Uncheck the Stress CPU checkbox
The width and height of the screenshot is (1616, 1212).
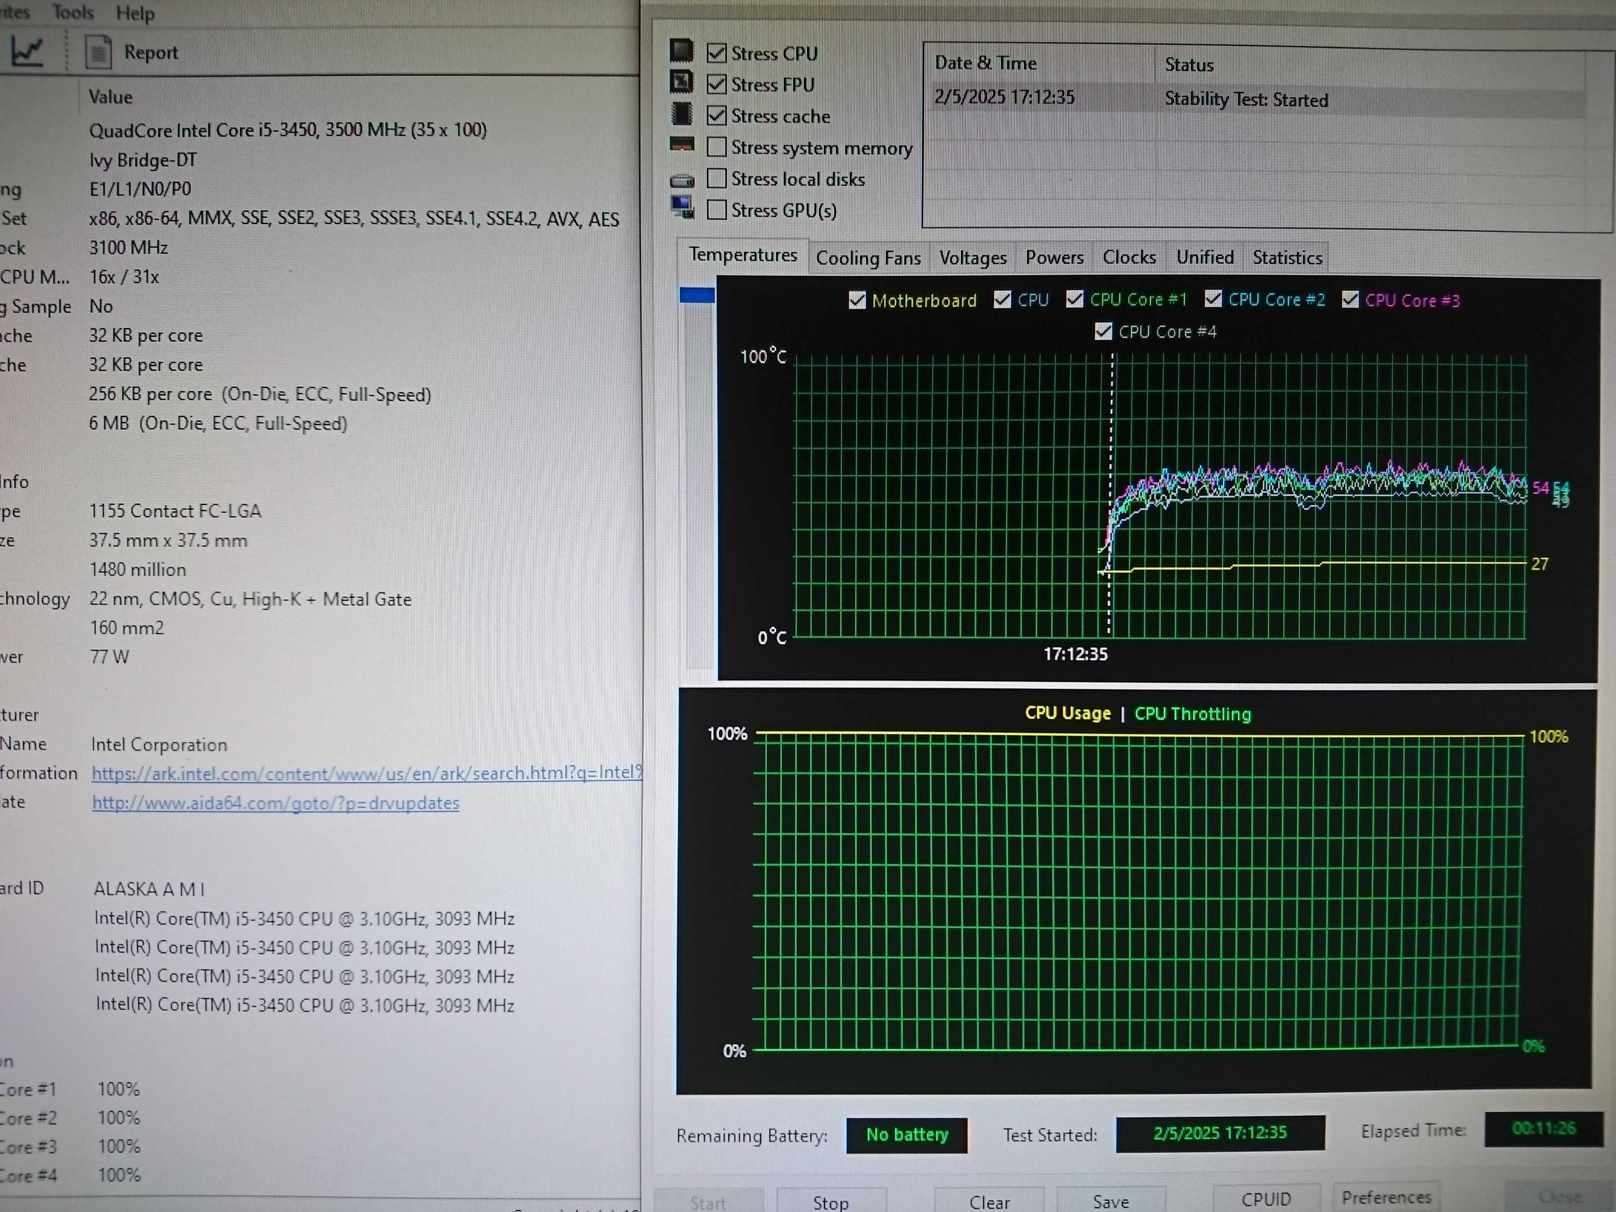click(717, 53)
